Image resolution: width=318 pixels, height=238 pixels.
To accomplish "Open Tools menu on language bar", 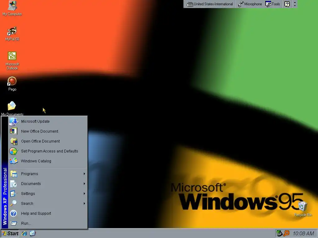I will click(273, 4).
